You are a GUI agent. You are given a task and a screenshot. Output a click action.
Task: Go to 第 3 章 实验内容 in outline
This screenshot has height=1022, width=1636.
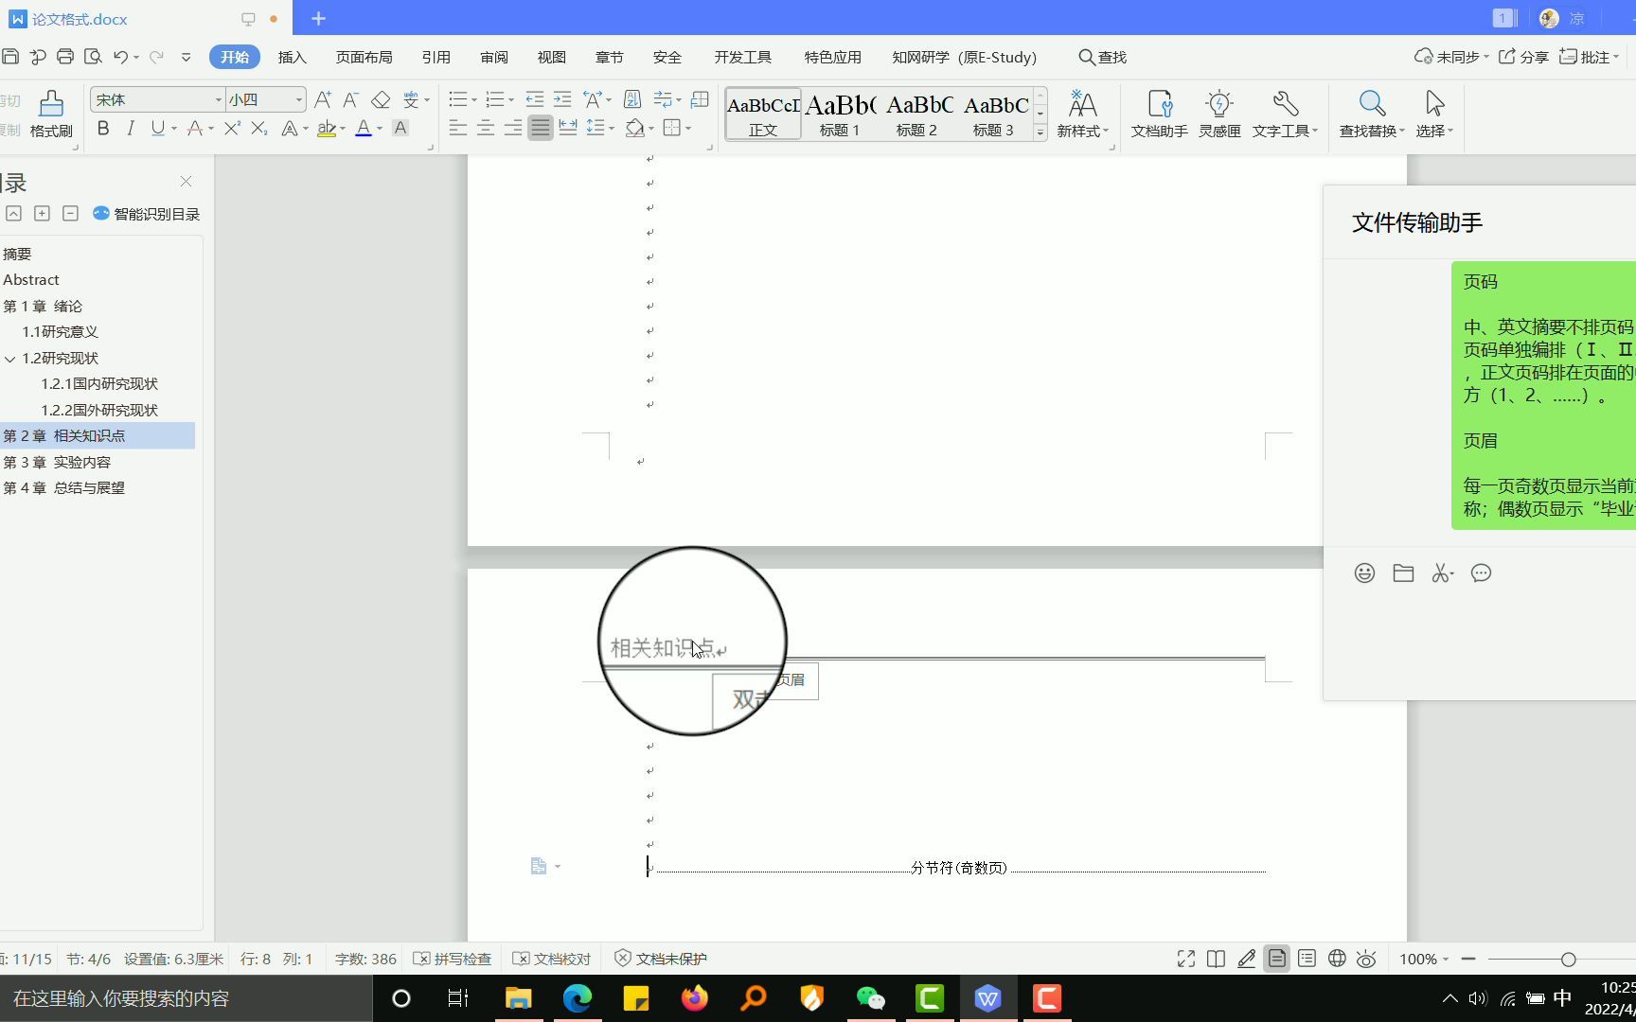pos(57,462)
